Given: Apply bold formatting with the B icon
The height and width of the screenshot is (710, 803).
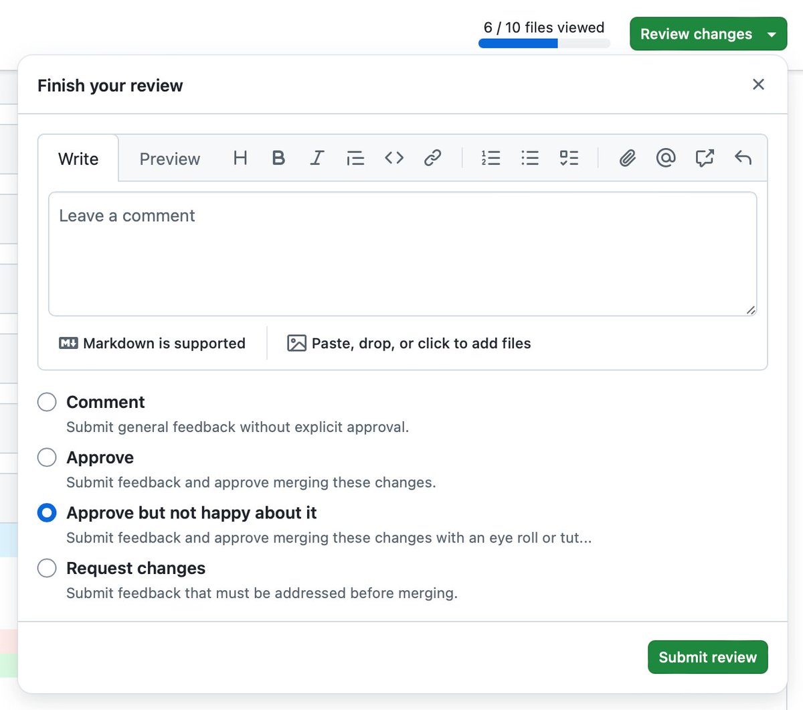Looking at the screenshot, I should [x=278, y=158].
